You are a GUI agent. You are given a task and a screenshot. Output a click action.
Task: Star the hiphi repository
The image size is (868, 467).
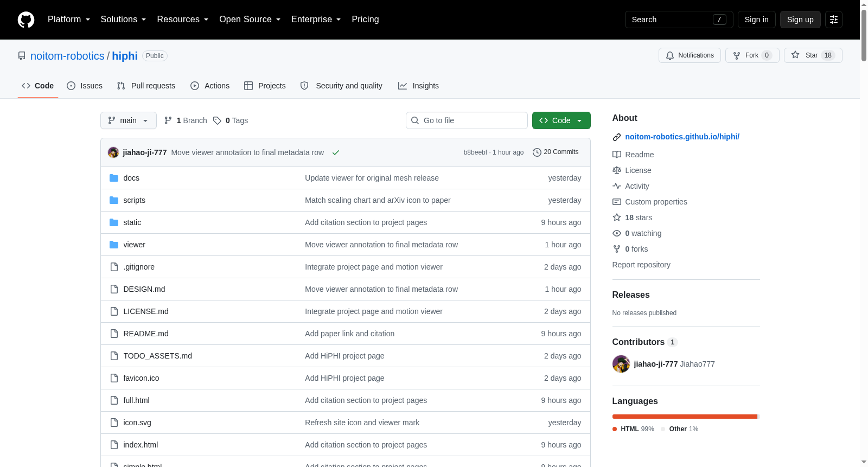(x=813, y=55)
